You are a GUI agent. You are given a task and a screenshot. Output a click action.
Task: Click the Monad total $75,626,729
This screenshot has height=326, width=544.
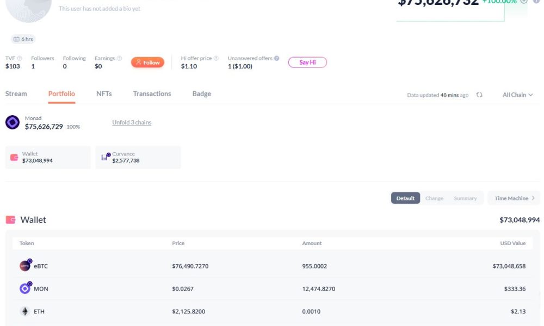point(44,127)
